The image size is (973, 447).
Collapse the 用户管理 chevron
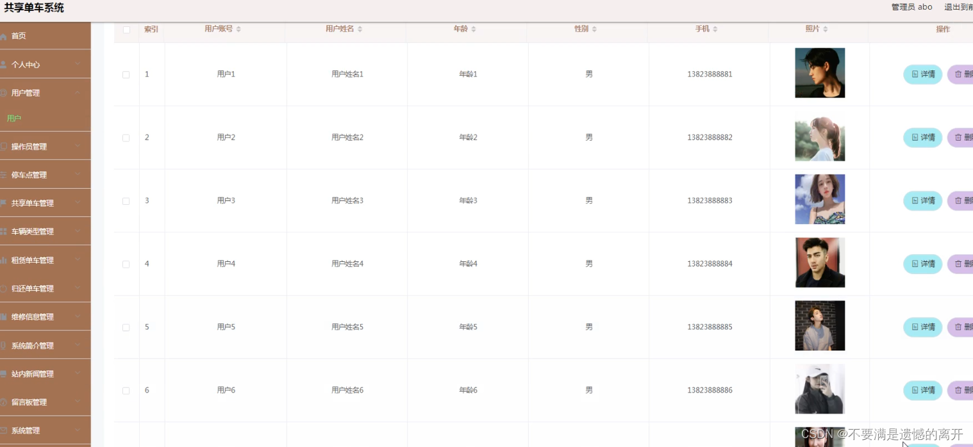click(x=78, y=92)
